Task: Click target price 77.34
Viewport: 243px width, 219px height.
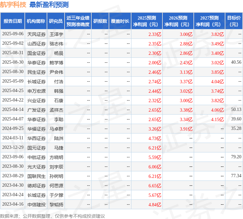Action: (236, 176)
